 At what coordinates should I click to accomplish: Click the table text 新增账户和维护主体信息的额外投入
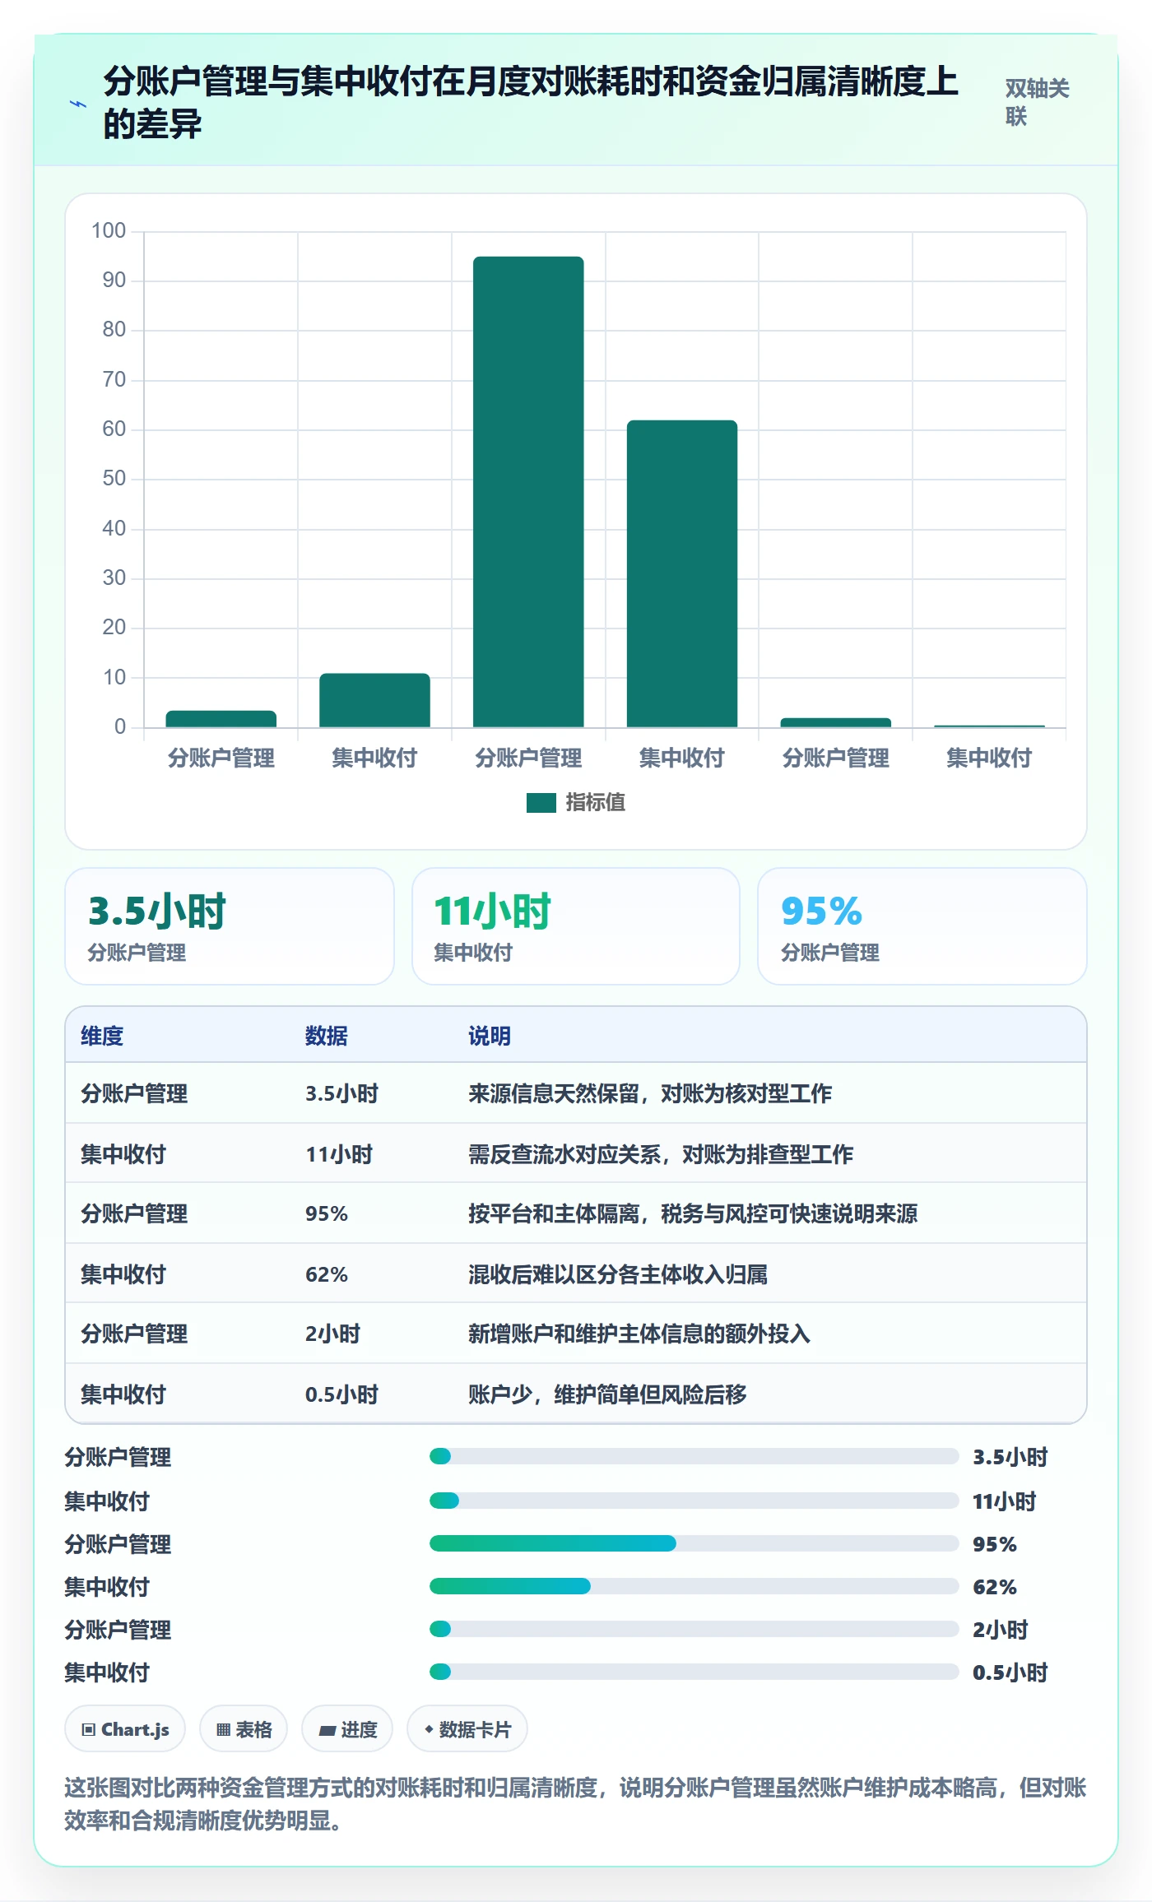coord(639,1334)
